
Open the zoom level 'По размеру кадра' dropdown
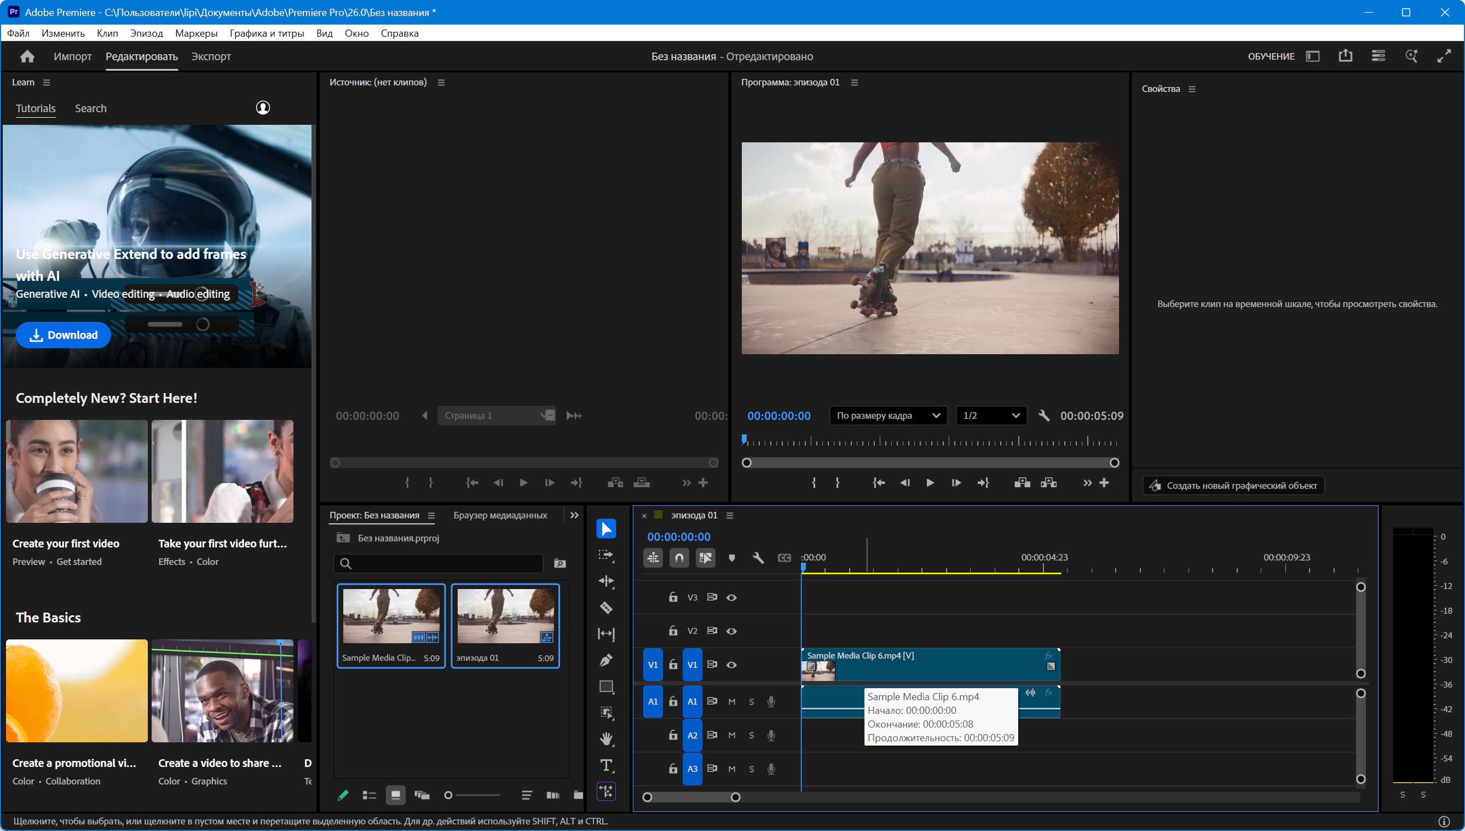click(887, 415)
